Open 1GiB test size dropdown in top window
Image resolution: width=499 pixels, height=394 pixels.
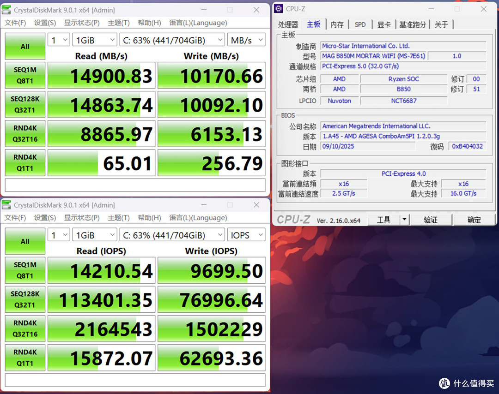(x=95, y=40)
